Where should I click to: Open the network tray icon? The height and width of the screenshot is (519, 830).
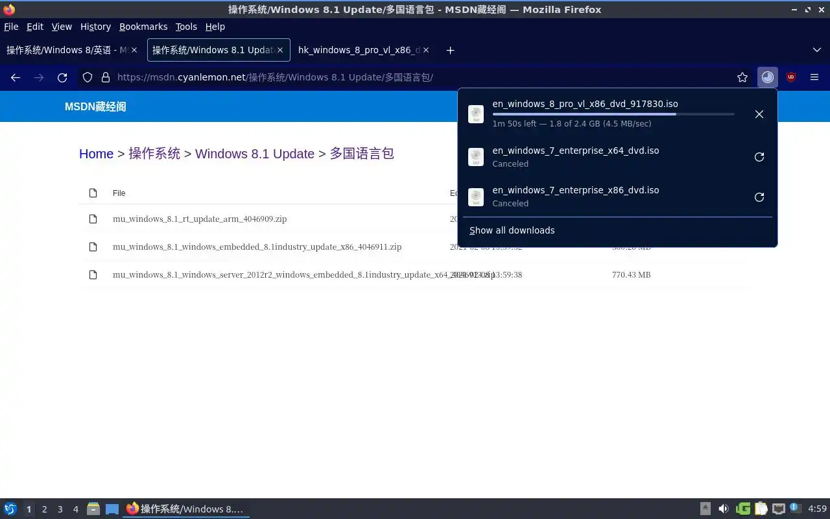[x=779, y=509]
